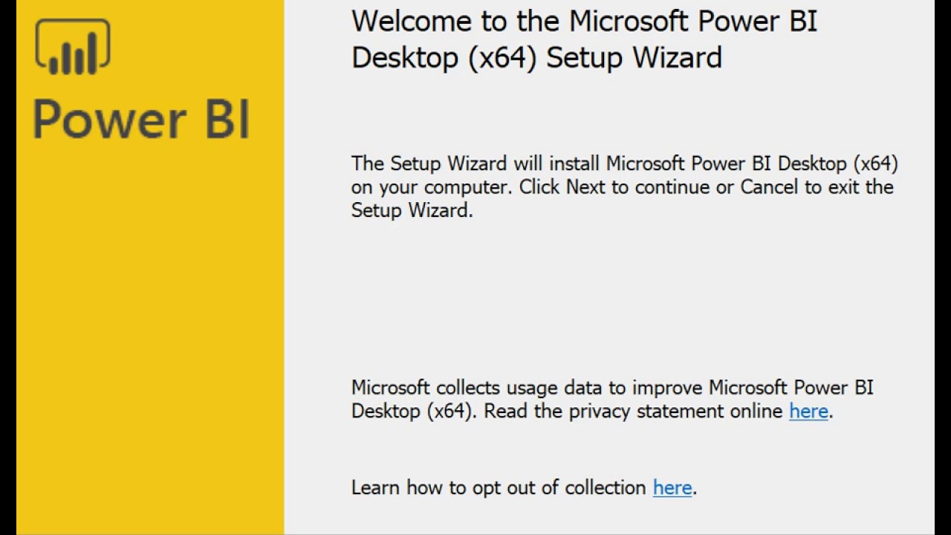Click the word "collection" before the opt-out link
Screen dimensions: 951x535
pyautogui.click(x=606, y=487)
